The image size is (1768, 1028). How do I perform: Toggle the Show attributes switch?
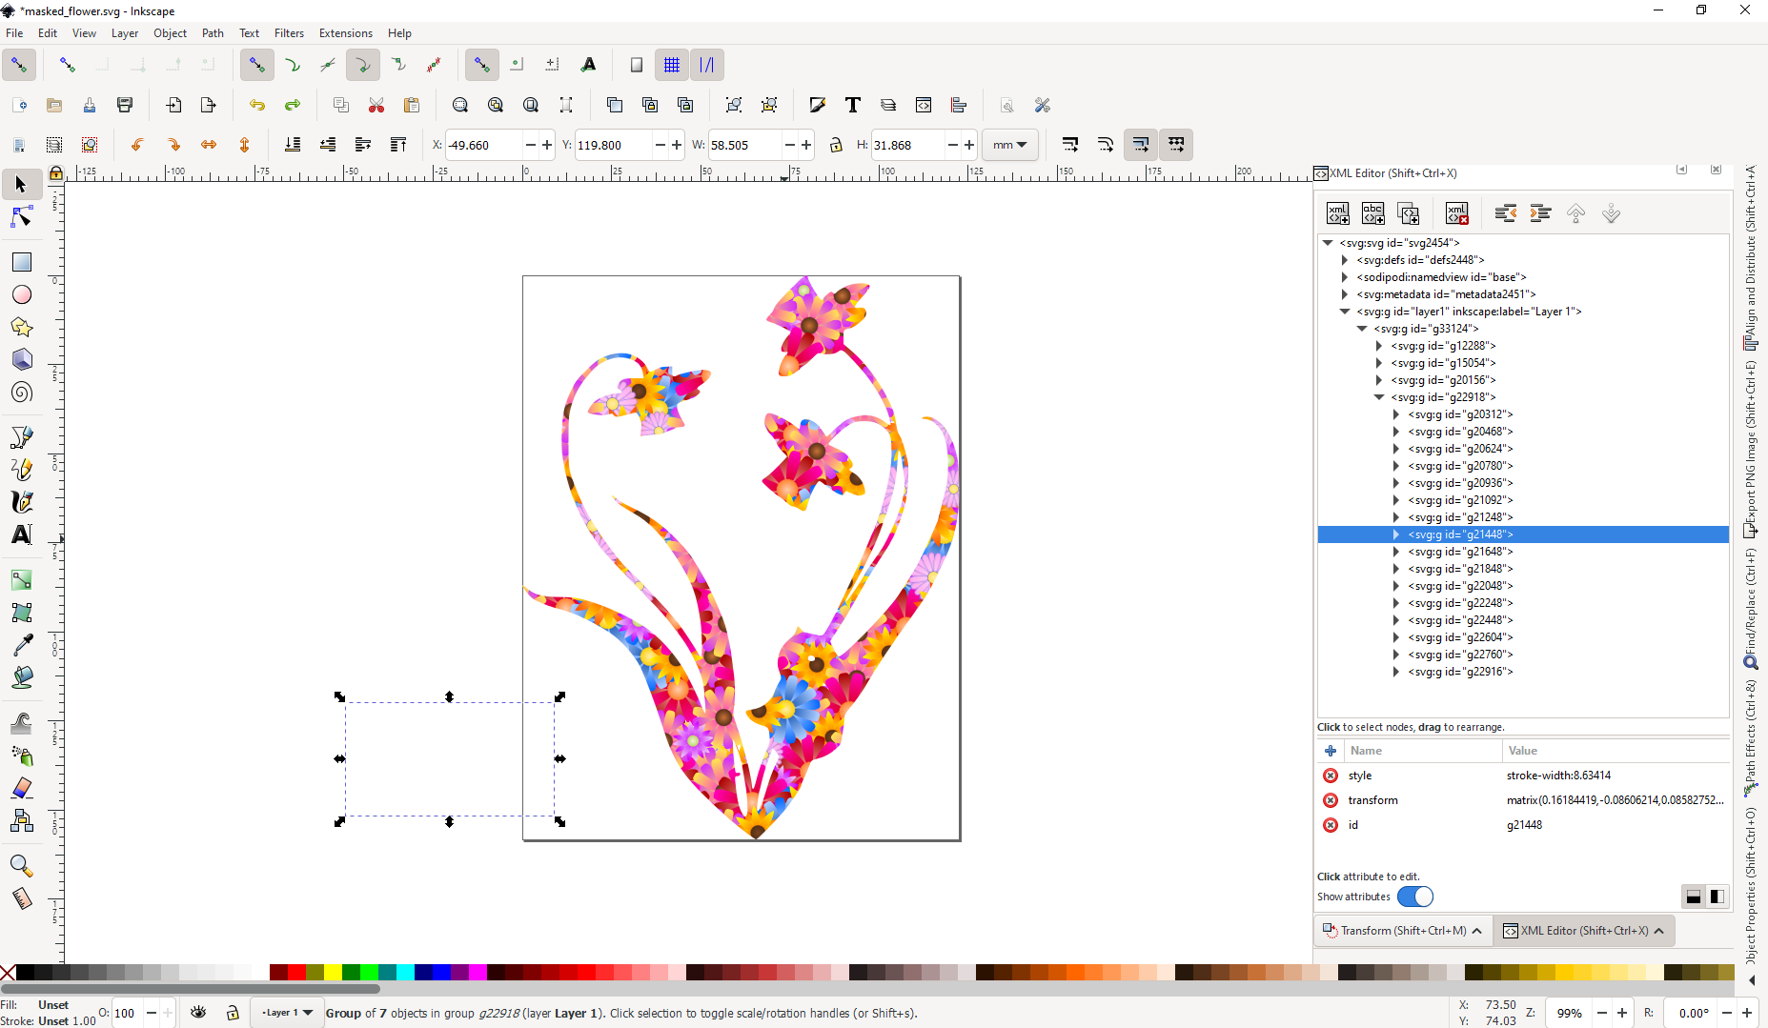pyautogui.click(x=1415, y=897)
